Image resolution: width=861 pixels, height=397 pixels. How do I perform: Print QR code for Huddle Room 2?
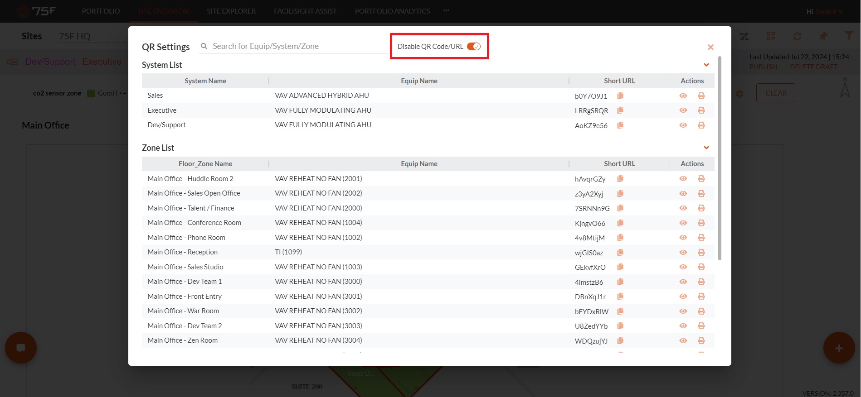tap(701, 179)
